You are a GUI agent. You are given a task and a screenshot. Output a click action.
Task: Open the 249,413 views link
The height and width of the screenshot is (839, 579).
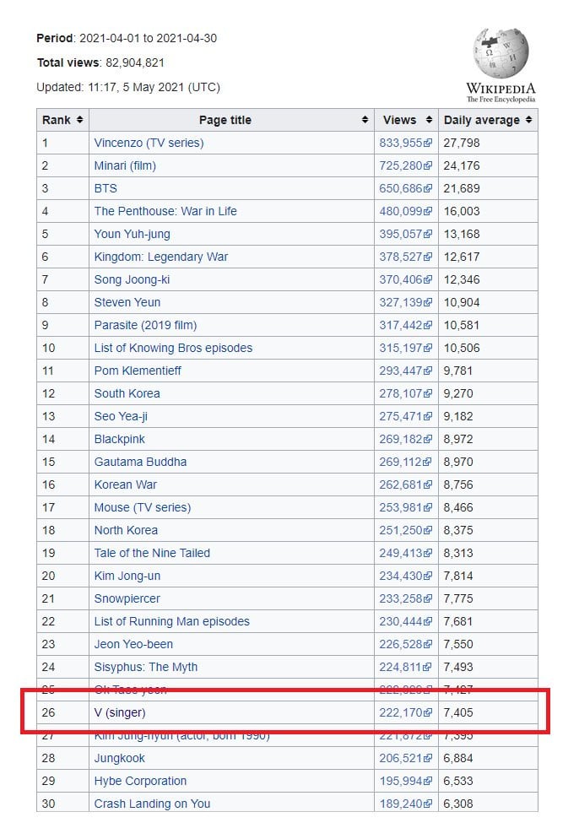tap(401, 553)
